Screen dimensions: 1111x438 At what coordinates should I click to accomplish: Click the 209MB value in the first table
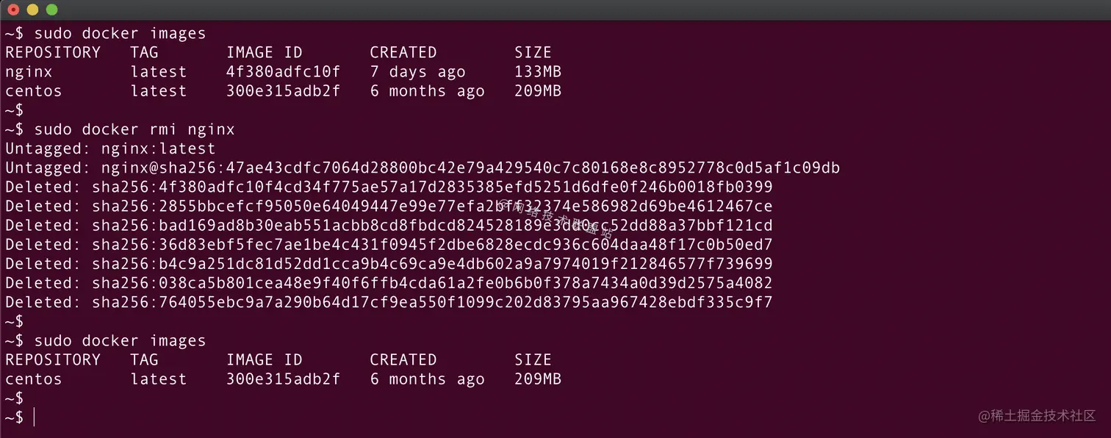(538, 91)
